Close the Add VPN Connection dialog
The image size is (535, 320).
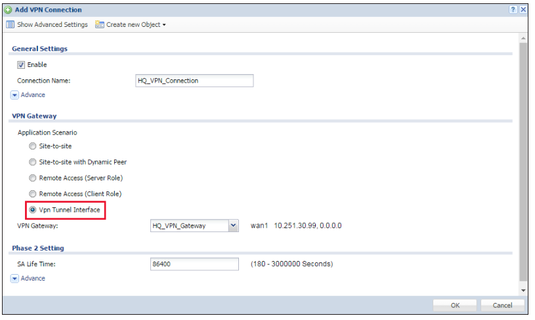click(x=523, y=10)
